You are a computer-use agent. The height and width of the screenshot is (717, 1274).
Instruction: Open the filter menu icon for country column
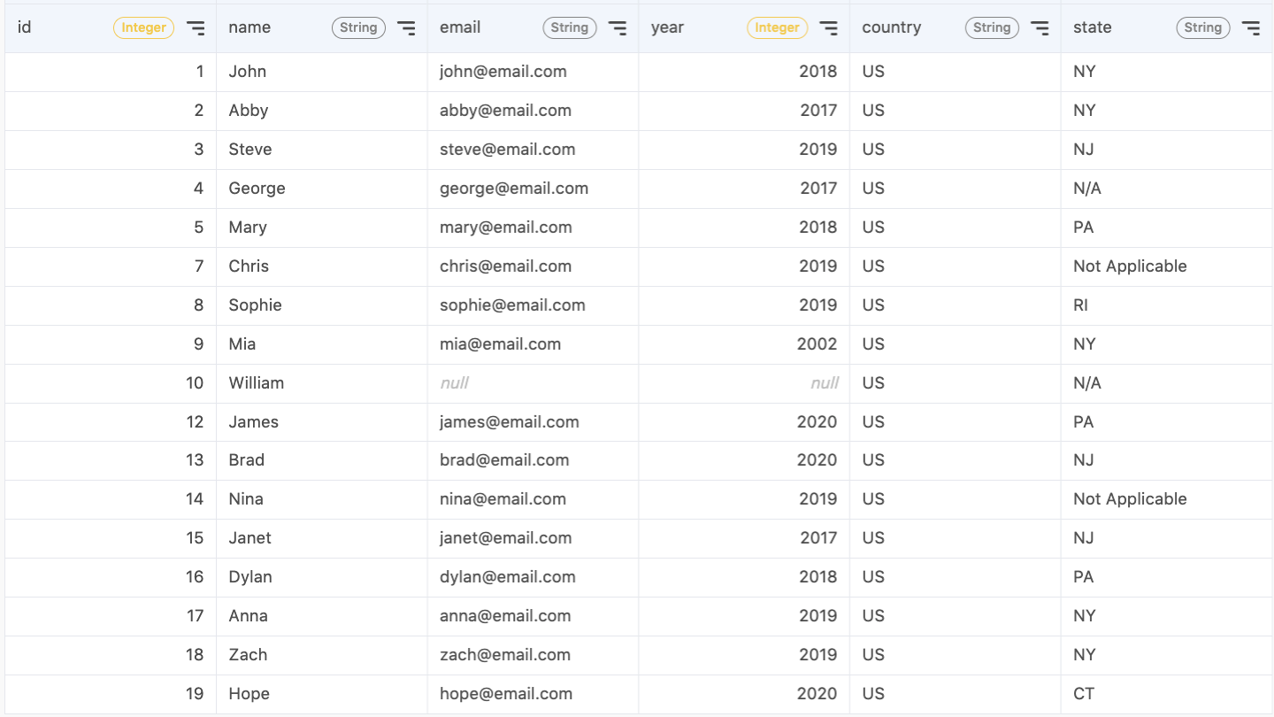pos(1040,28)
